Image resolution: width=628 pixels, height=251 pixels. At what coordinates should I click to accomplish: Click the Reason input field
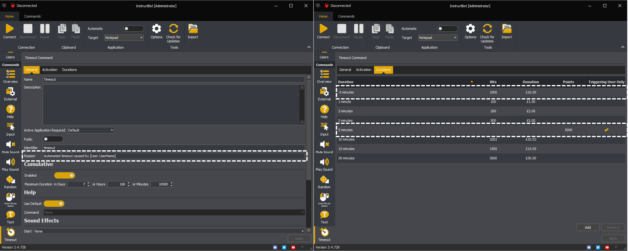click(x=174, y=156)
